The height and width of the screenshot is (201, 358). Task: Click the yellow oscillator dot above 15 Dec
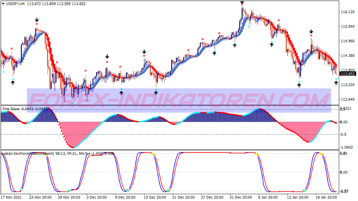pyautogui.click(x=152, y=154)
